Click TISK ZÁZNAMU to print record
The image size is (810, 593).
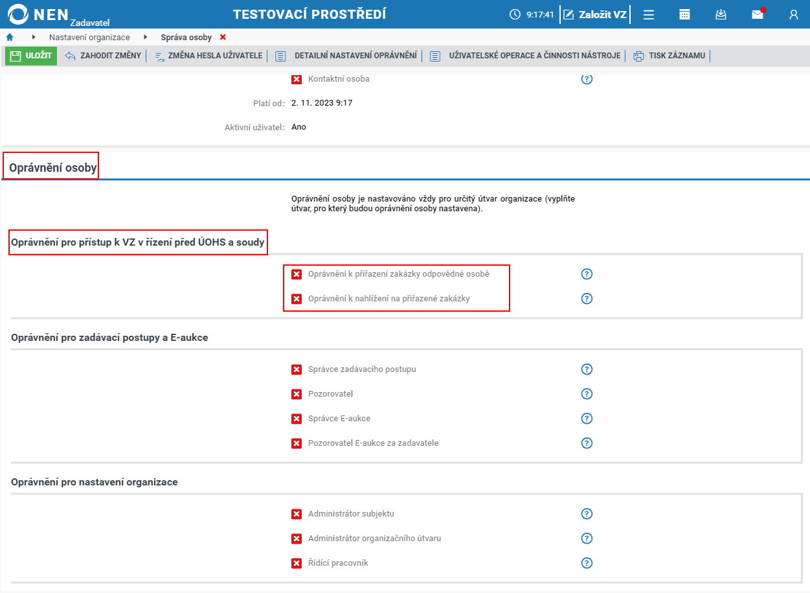[x=670, y=56]
